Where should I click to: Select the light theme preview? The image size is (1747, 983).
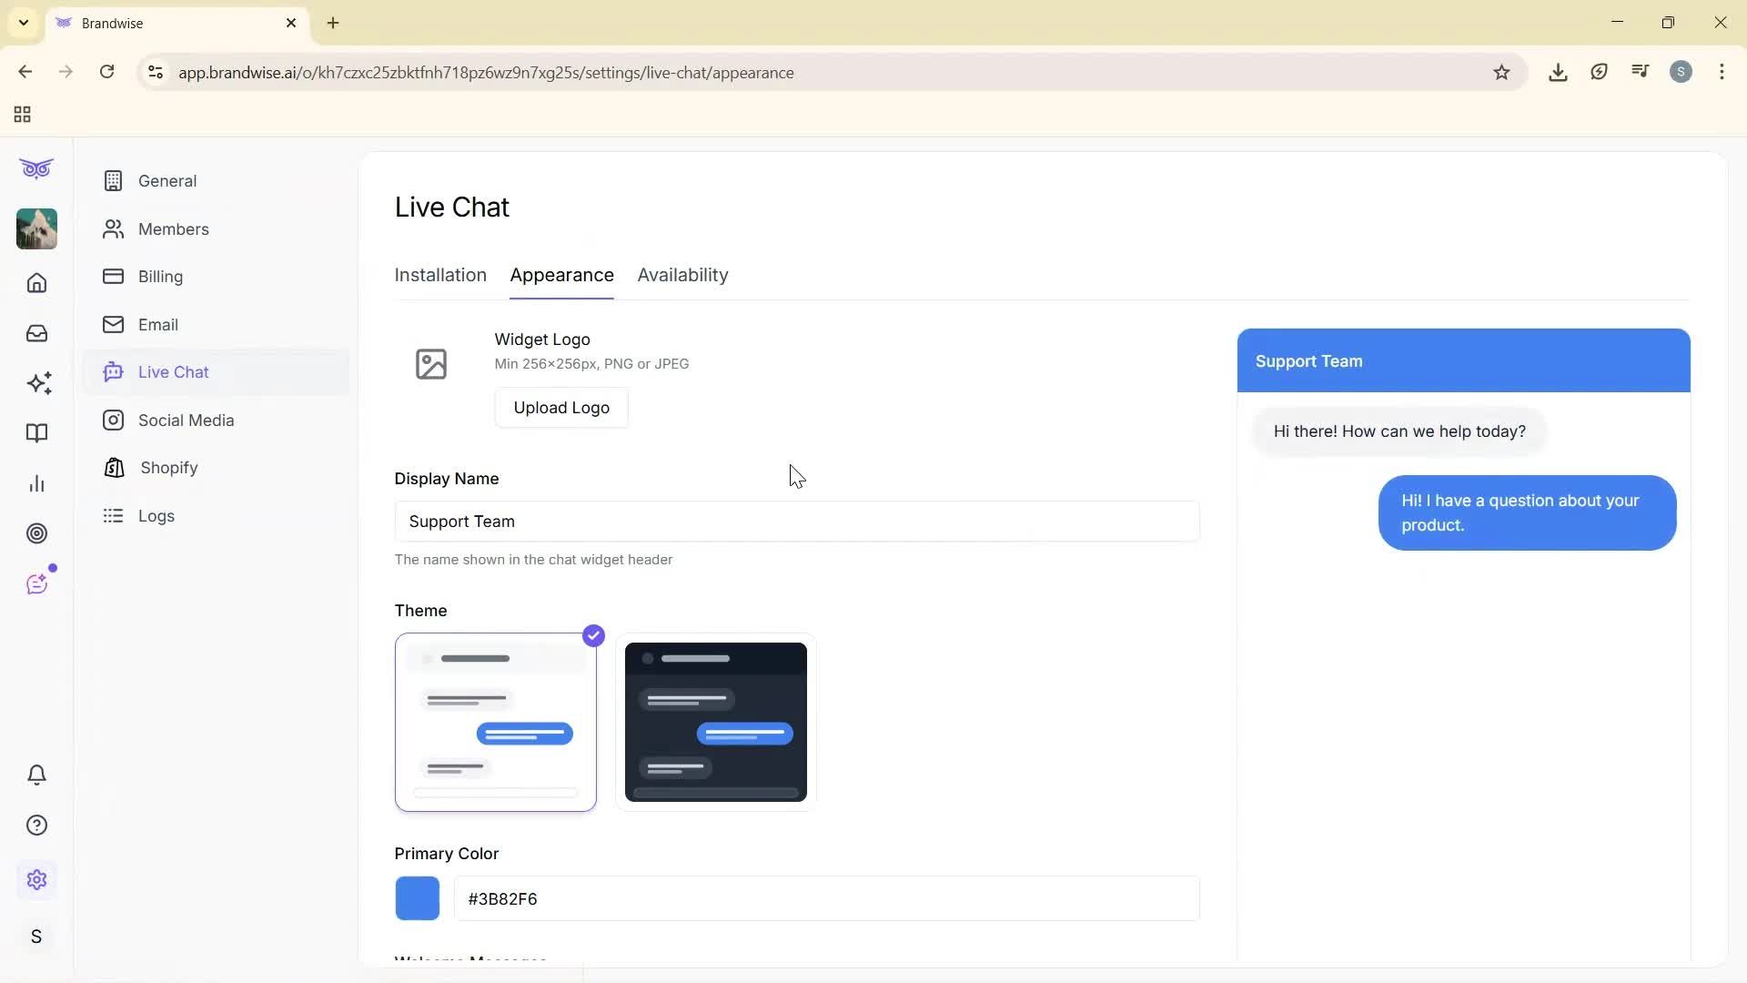(x=495, y=722)
